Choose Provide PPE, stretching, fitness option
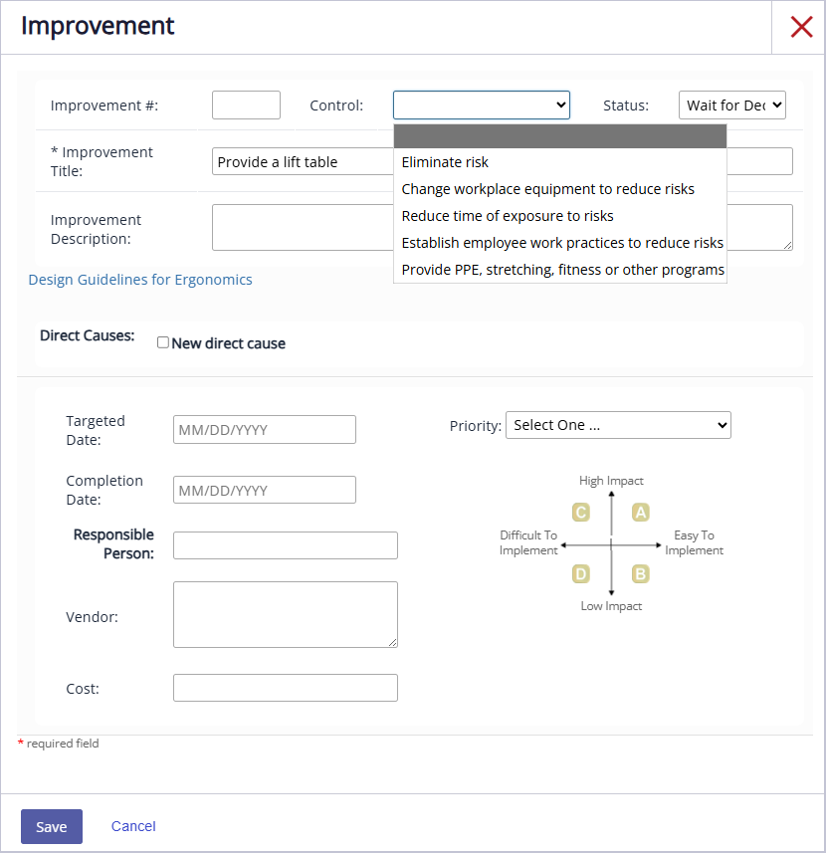Image resolution: width=826 pixels, height=853 pixels. point(562,270)
